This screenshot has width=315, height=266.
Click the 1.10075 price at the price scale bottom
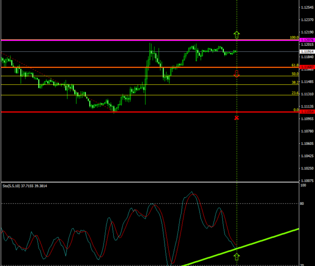tap(307, 181)
